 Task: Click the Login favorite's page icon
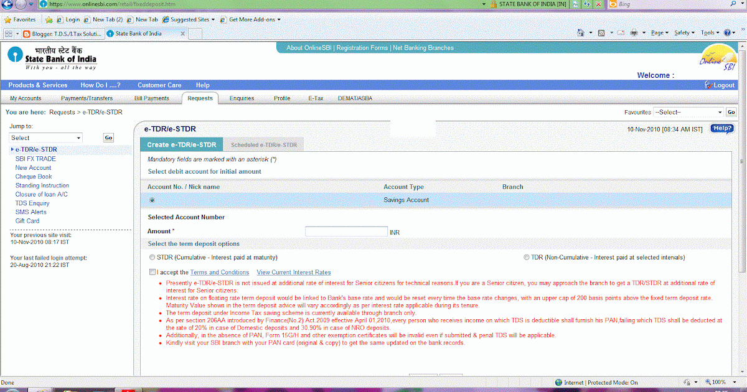click(60, 19)
